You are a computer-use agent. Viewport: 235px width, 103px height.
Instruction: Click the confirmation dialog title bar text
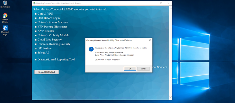click(x=109, y=40)
